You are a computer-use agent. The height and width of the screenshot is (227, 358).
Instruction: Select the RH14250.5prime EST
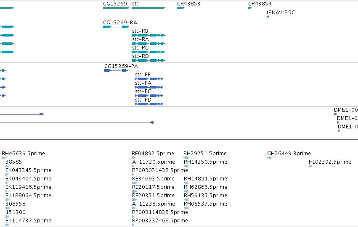pos(205,162)
